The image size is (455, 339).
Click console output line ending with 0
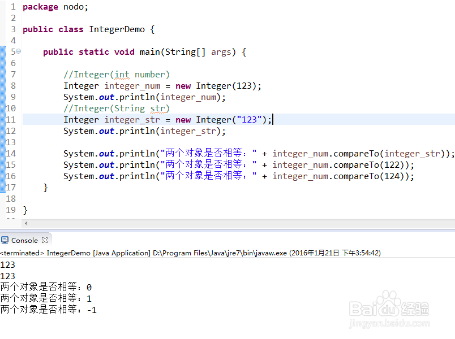point(46,287)
